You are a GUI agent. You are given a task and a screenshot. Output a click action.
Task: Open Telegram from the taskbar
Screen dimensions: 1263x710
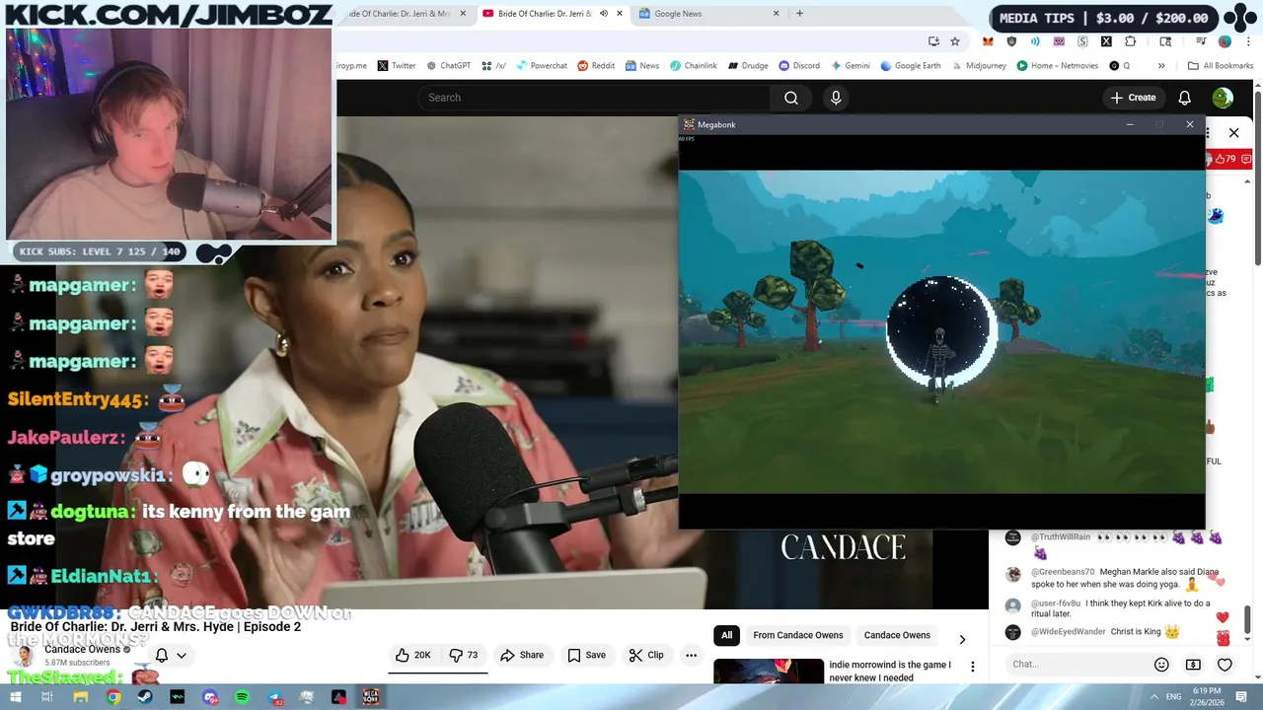click(x=275, y=697)
